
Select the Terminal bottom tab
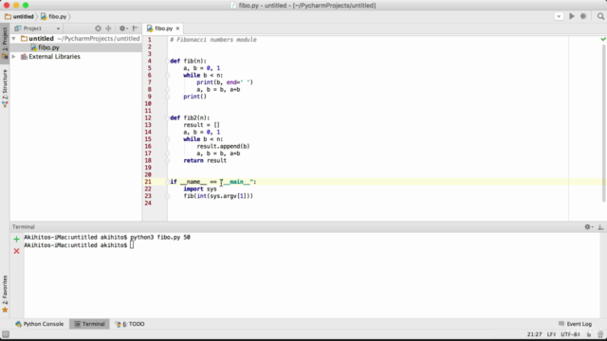coord(89,324)
